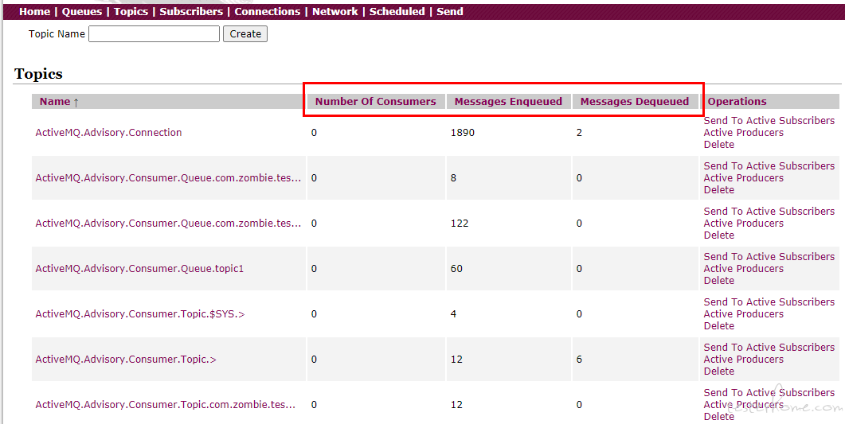Send To Active Subscribers in 8-enqueued row

pyautogui.click(x=769, y=165)
